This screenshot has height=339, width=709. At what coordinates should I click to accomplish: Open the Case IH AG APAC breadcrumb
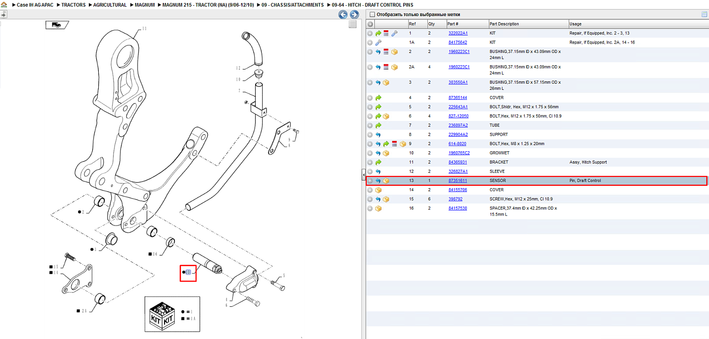pos(35,5)
